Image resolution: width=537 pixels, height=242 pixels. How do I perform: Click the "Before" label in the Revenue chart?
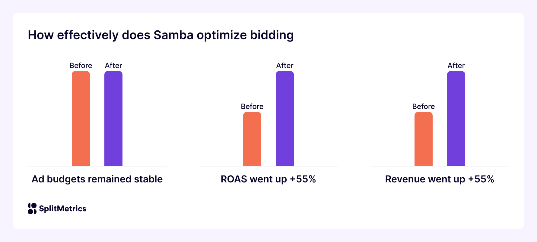(424, 107)
